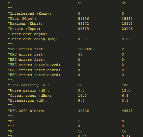Click the downstream Attain value 80319
This screenshot has width=143, height=137.
(83, 29)
